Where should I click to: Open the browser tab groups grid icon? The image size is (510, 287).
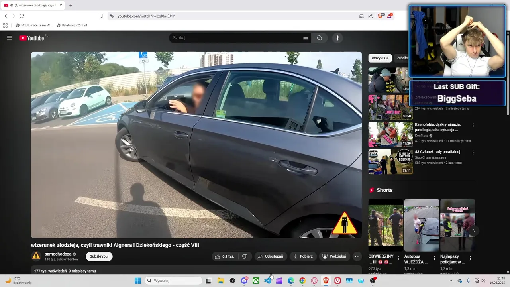(5, 25)
